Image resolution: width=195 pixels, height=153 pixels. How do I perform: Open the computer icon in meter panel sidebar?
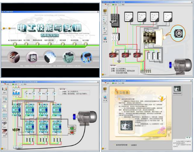click(105, 39)
